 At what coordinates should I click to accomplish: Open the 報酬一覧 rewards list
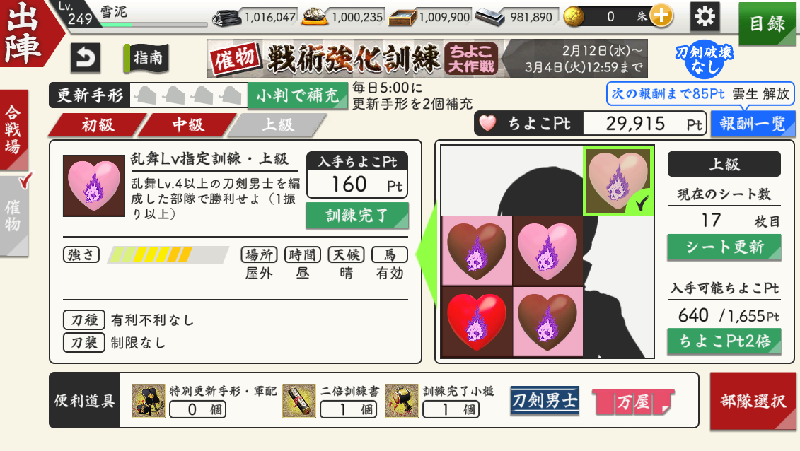(x=753, y=124)
